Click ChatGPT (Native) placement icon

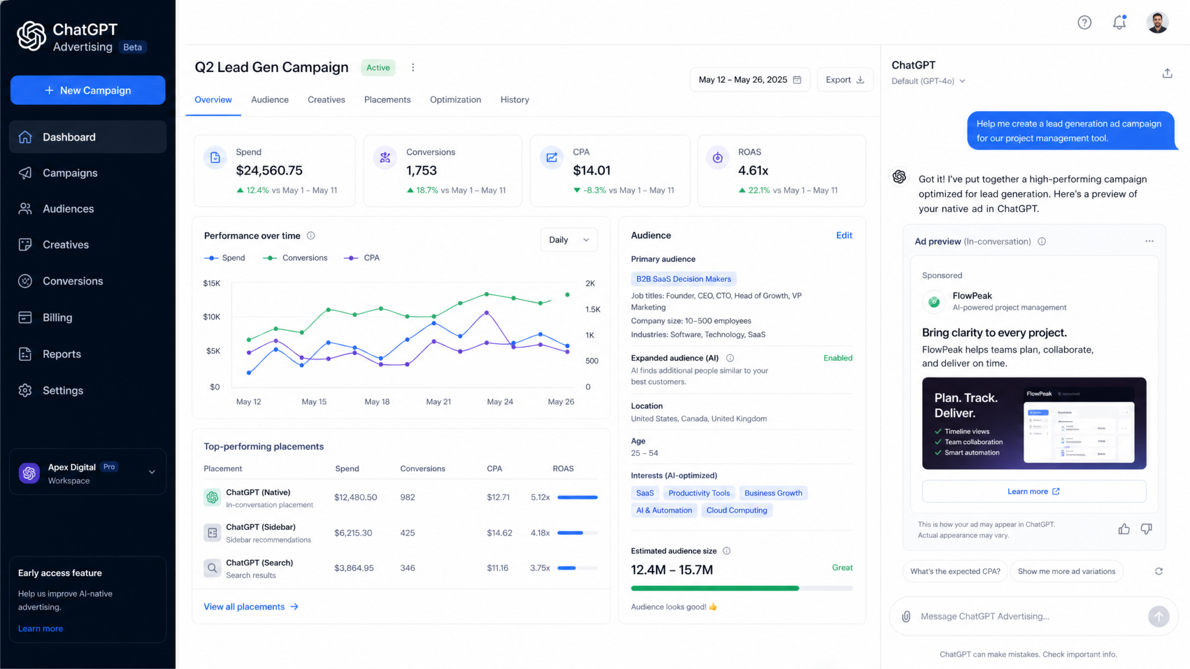pos(212,498)
